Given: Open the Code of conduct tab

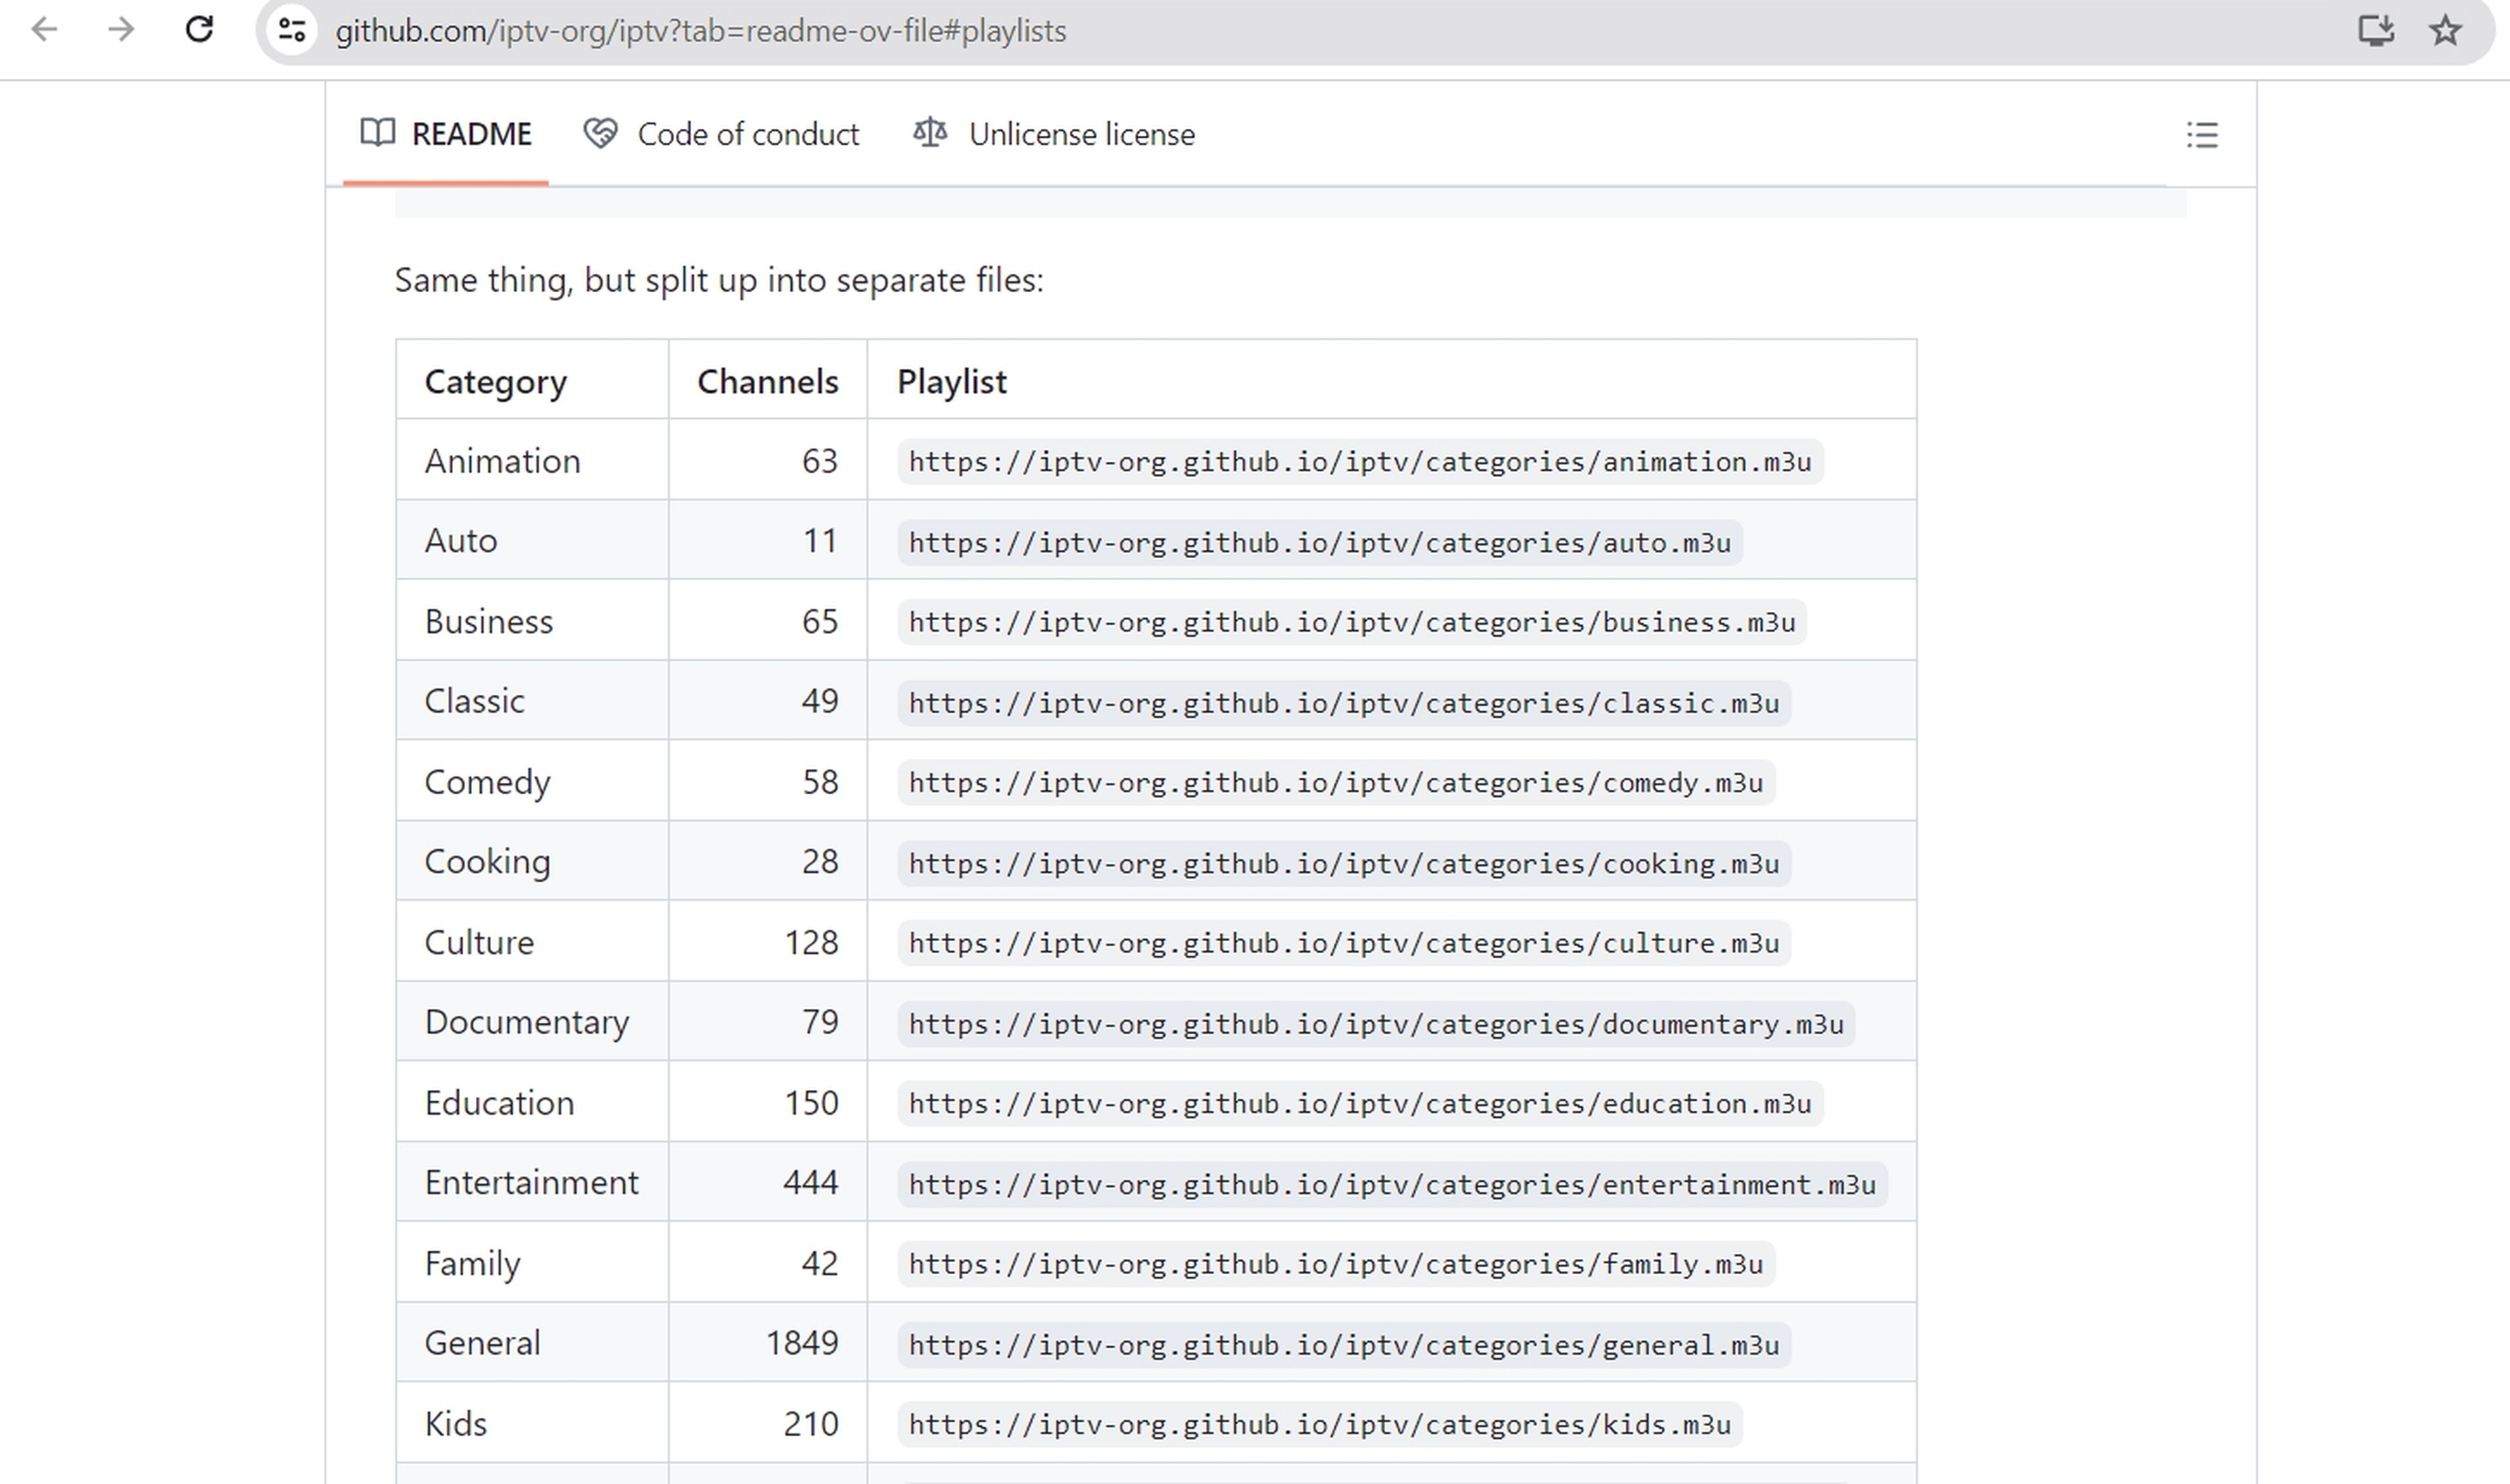Looking at the screenshot, I should click(x=721, y=133).
